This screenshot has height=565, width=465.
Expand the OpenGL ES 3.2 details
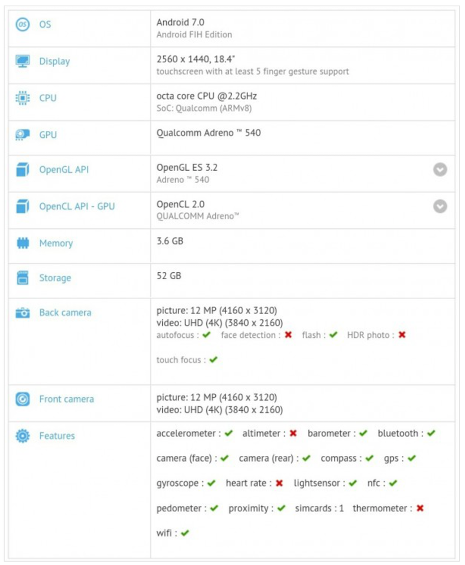click(440, 169)
